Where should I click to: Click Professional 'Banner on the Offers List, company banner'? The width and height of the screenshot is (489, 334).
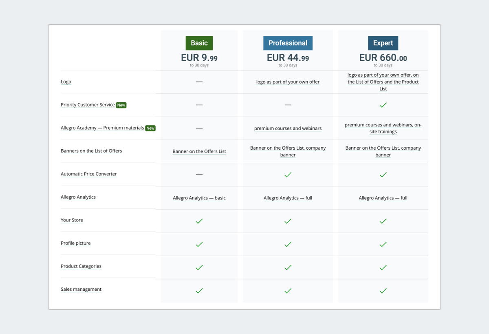point(288,151)
